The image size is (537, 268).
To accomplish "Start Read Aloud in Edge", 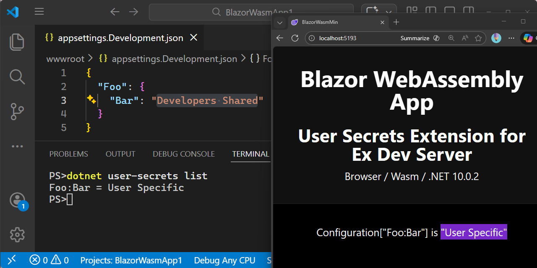I will pos(465,38).
